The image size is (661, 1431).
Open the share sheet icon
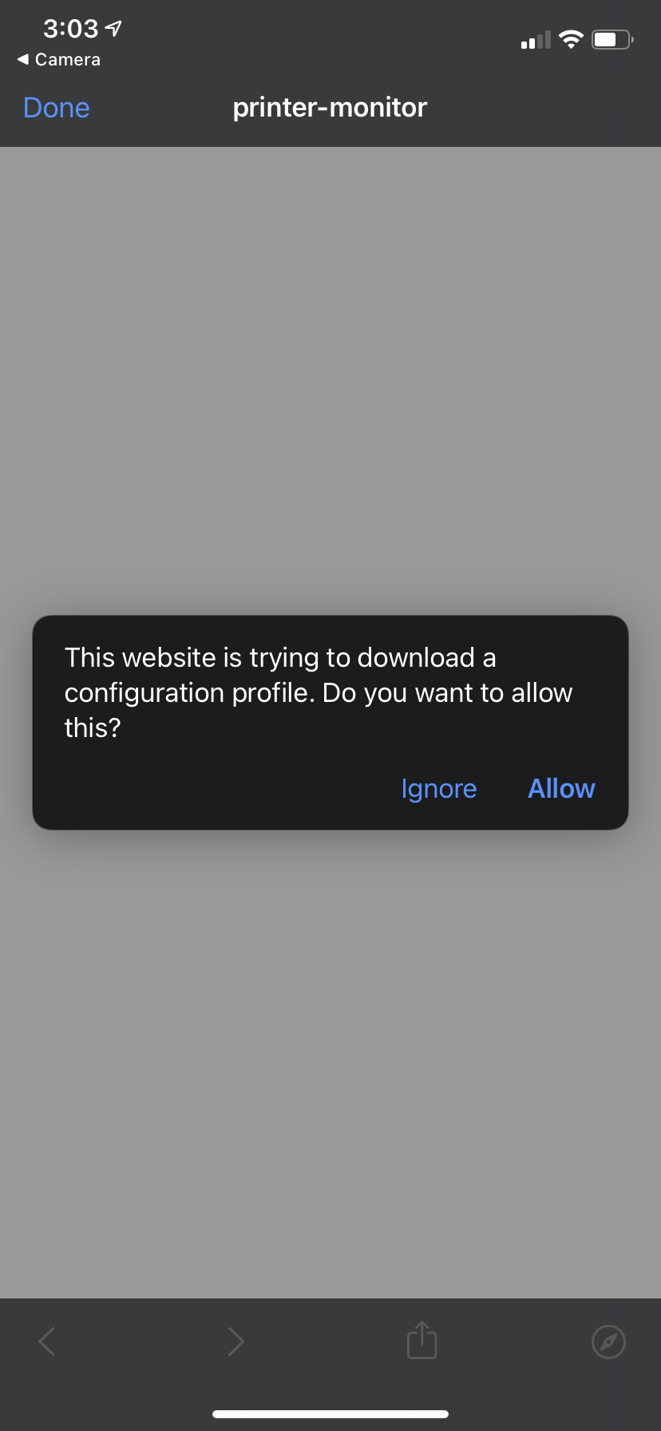422,1339
